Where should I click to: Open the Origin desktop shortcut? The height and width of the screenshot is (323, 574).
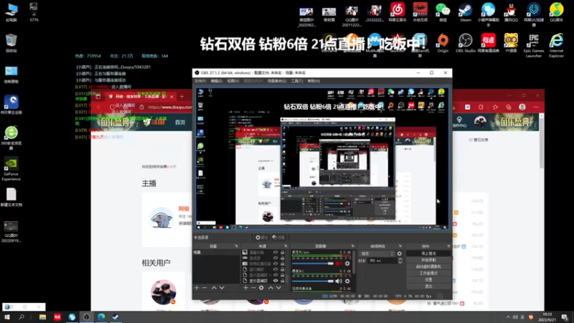pyautogui.click(x=443, y=43)
